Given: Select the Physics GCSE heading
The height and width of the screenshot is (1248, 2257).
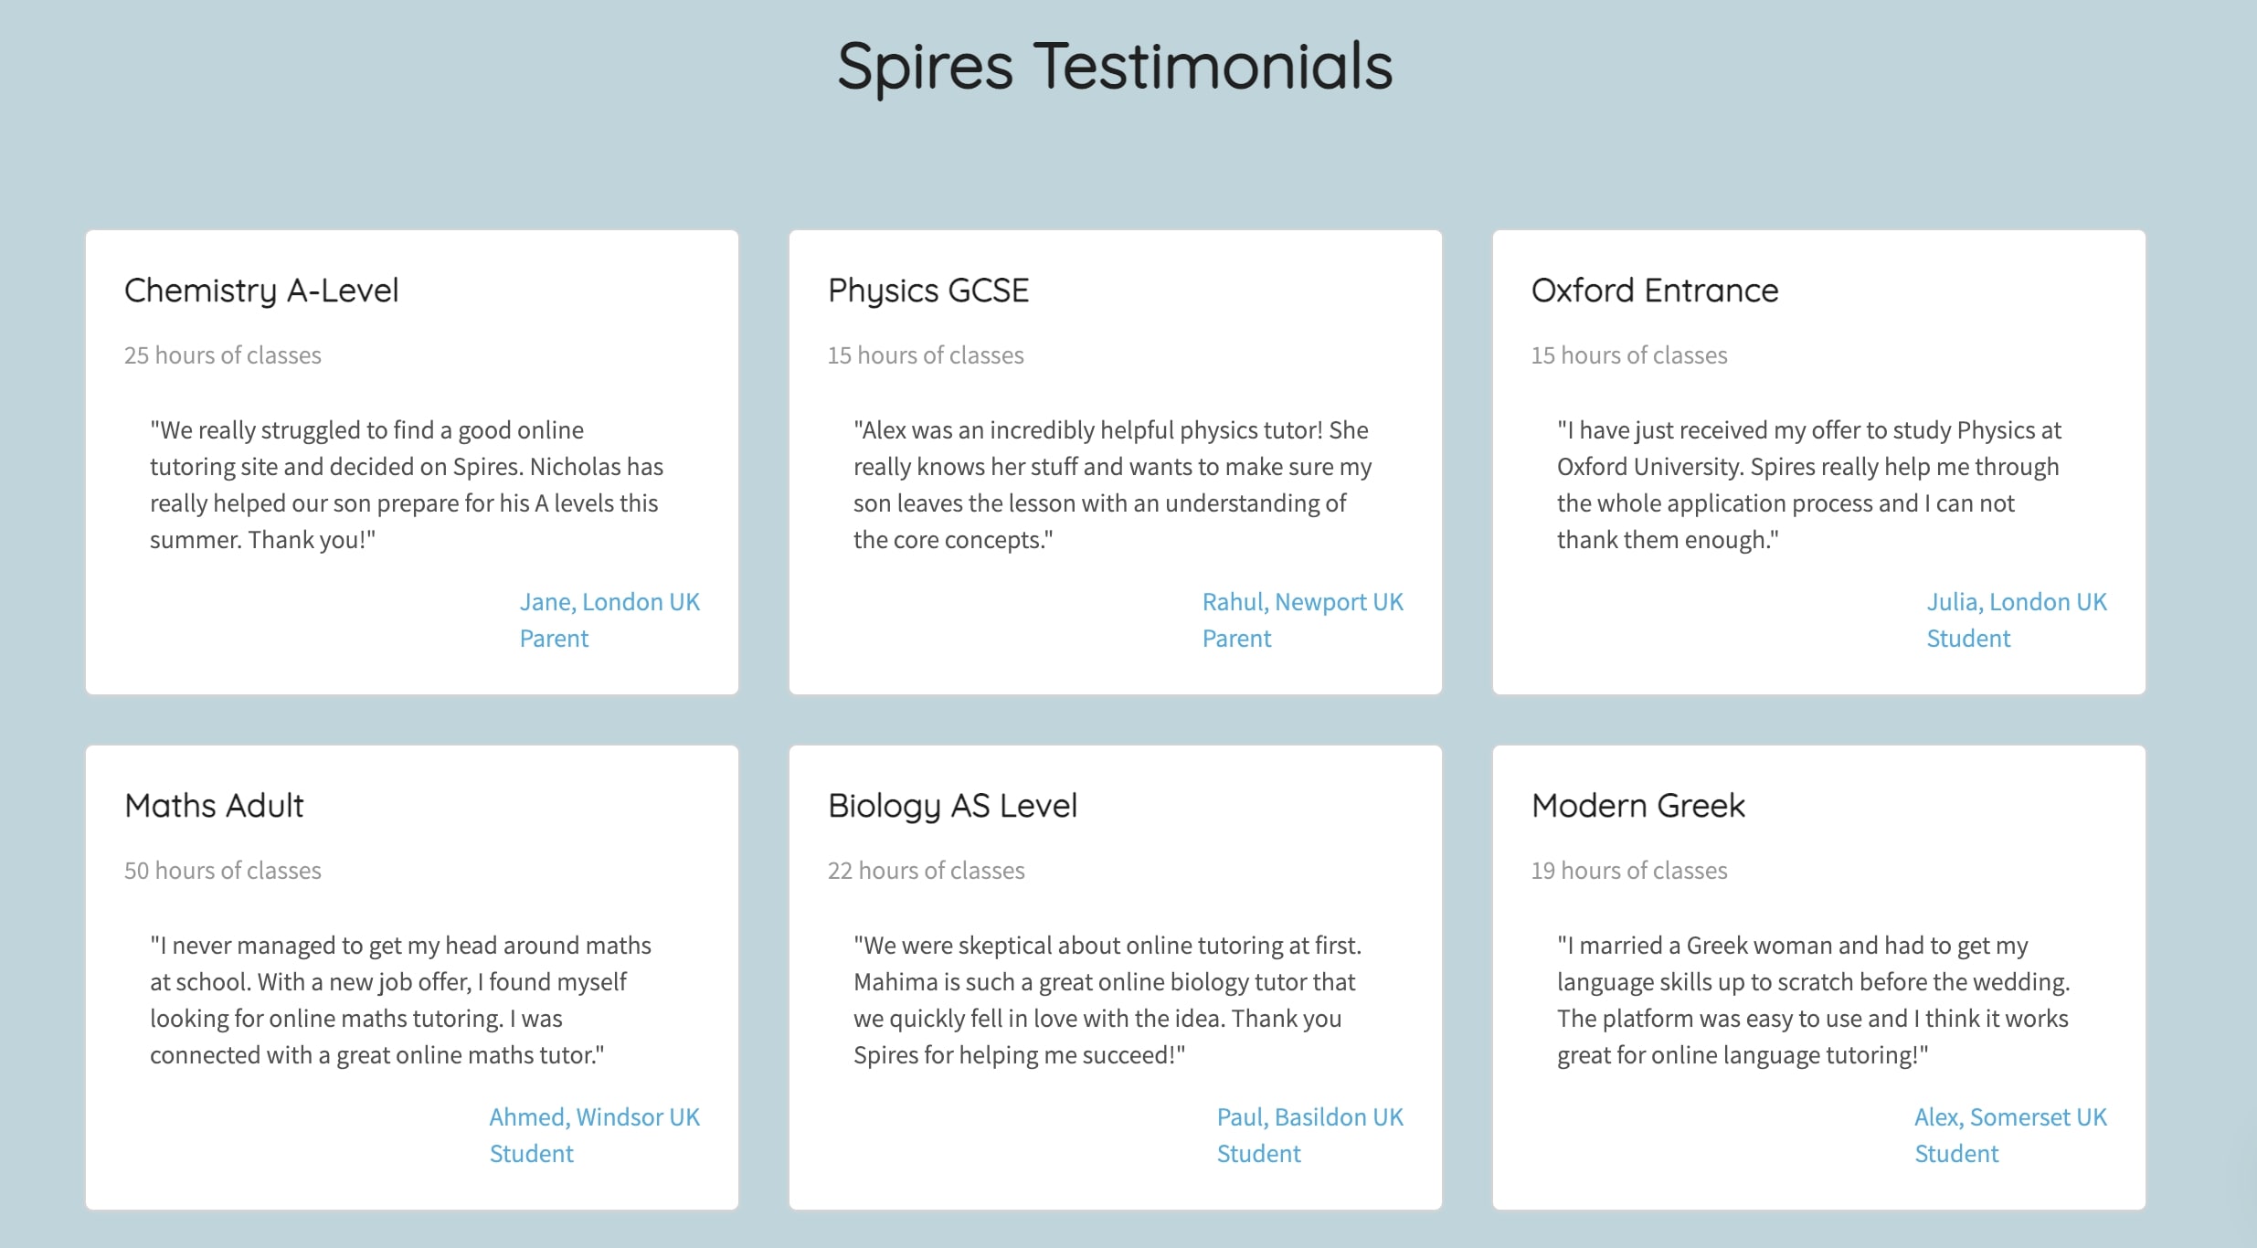Looking at the screenshot, I should coord(928,291).
